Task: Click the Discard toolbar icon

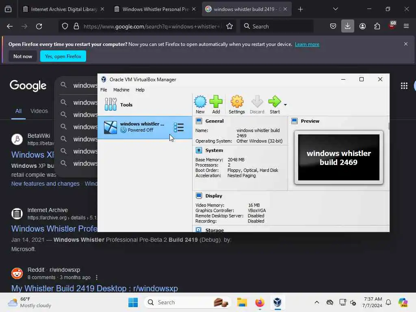Action: pos(257,104)
